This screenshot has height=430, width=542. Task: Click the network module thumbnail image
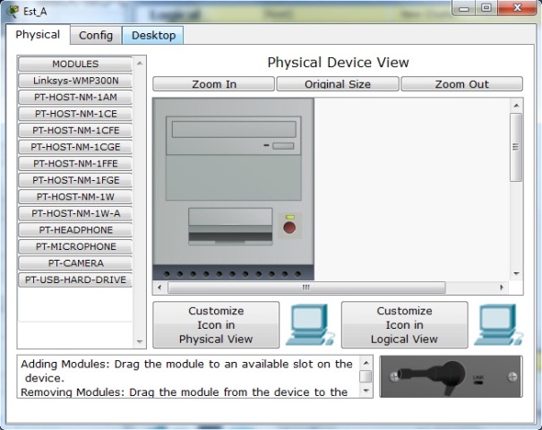[x=451, y=376]
